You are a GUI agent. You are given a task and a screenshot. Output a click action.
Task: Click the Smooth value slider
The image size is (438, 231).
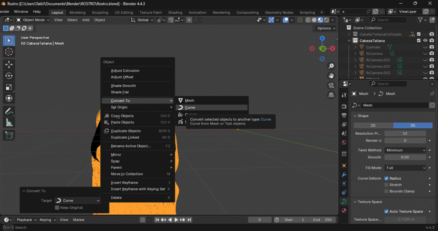click(x=405, y=157)
